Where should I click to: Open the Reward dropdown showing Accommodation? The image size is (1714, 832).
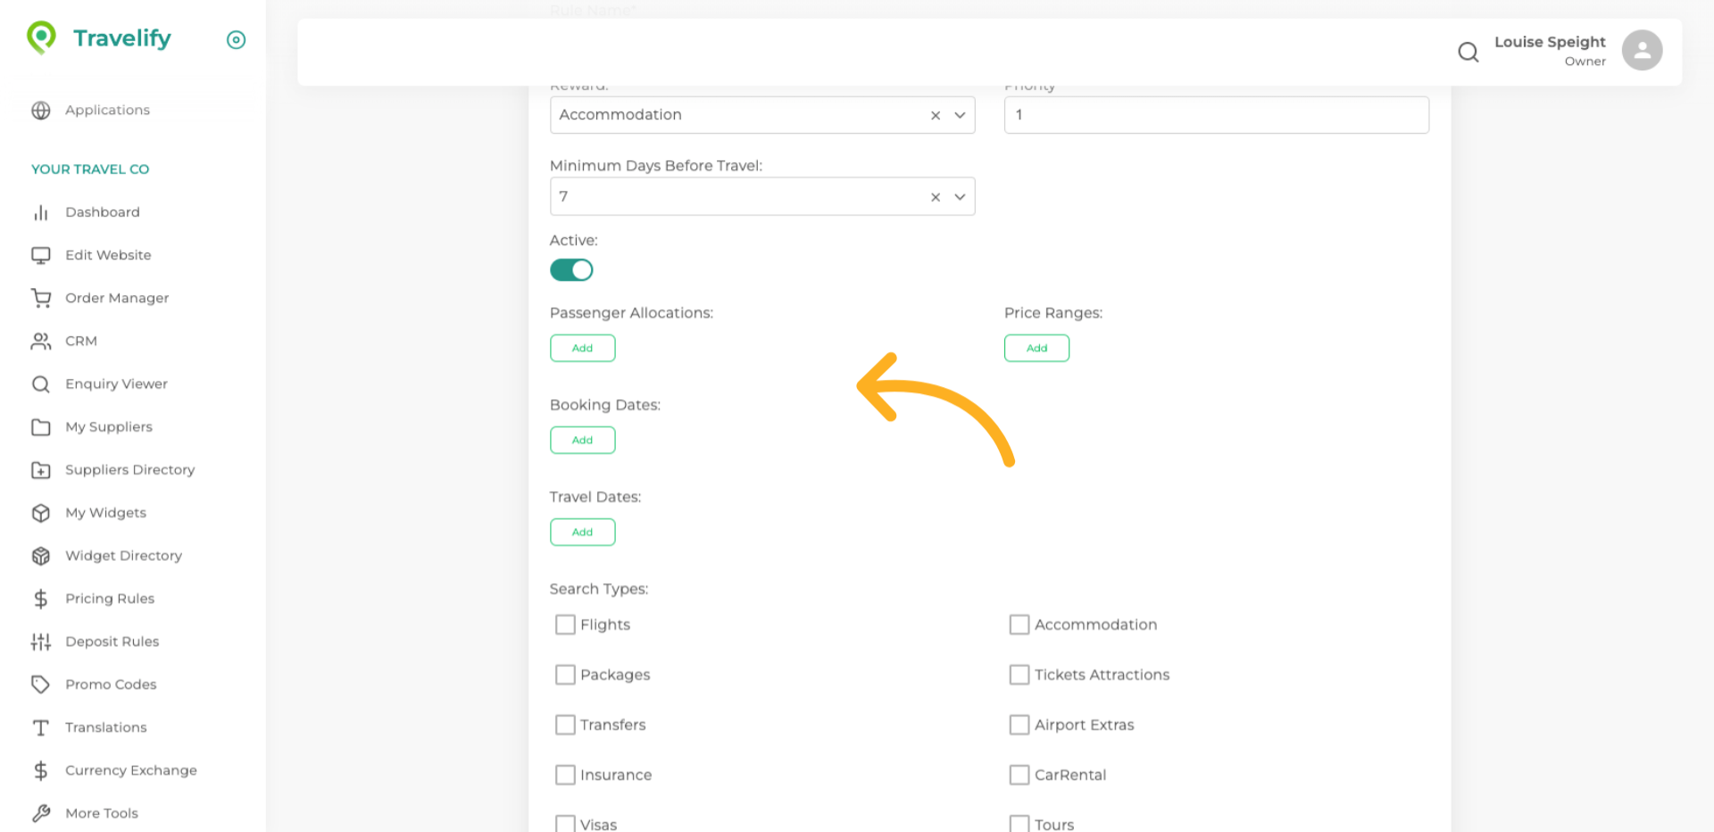click(959, 115)
